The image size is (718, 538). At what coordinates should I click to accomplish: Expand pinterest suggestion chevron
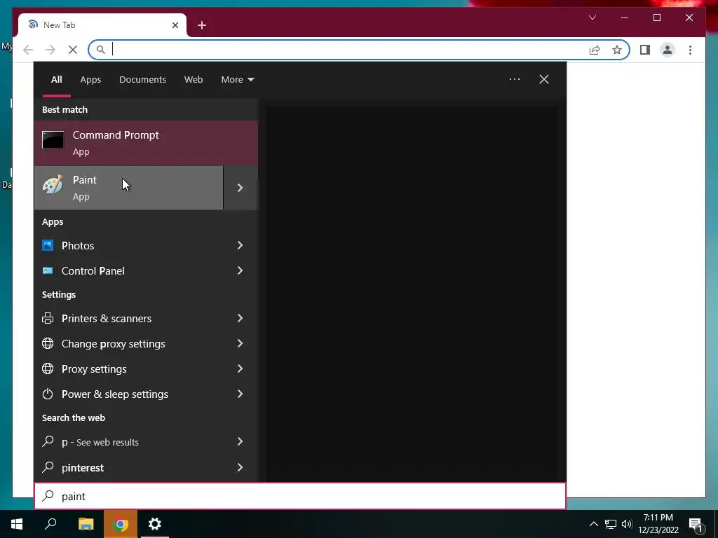[240, 467]
